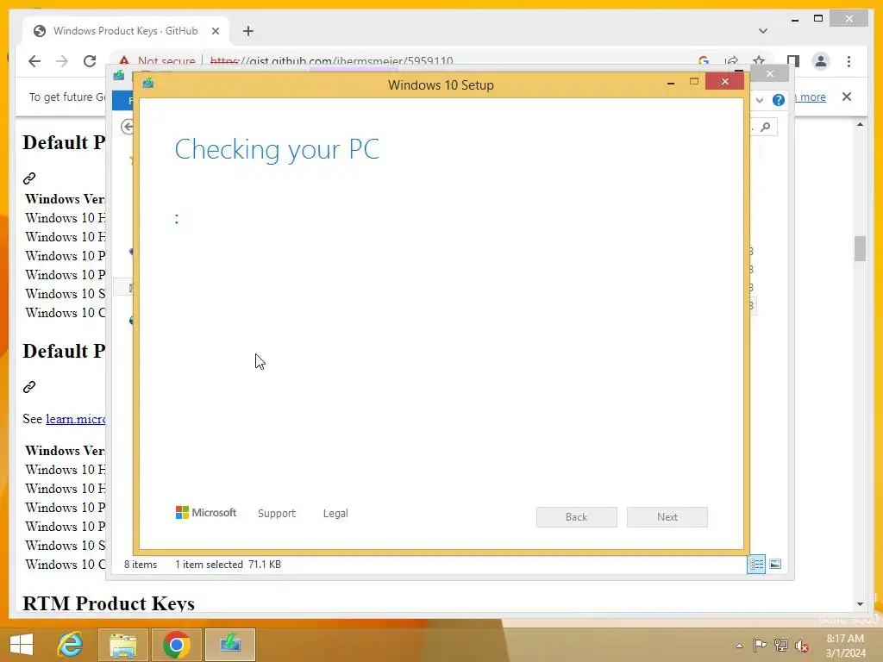This screenshot has width=883, height=662.
Task: Open a new Chrome tab
Action: click(x=248, y=31)
